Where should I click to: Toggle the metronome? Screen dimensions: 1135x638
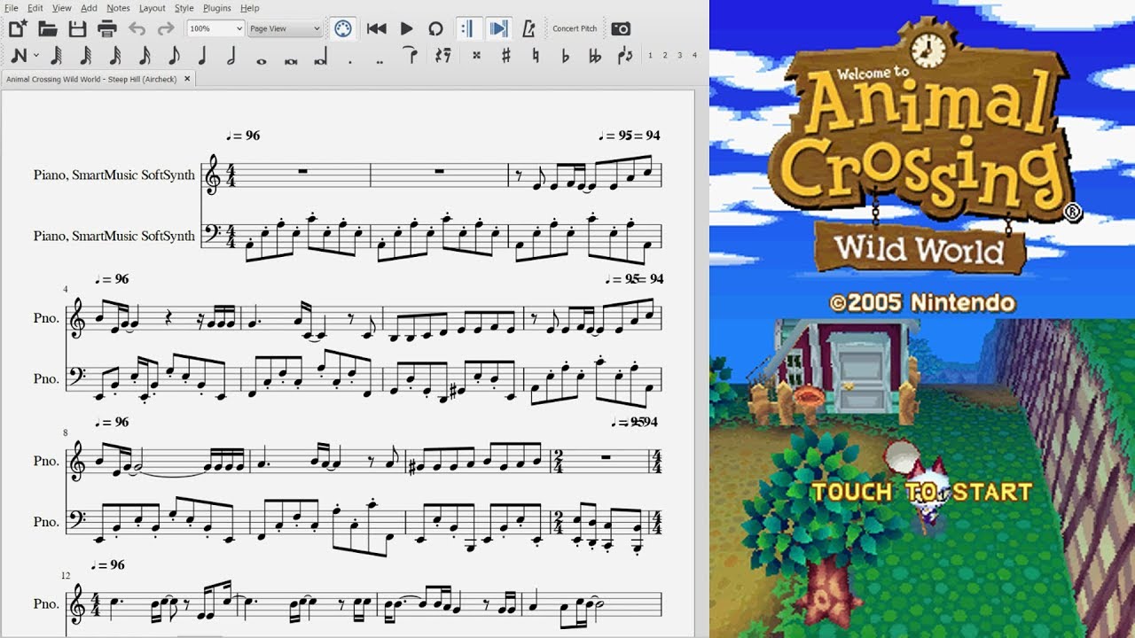(529, 28)
